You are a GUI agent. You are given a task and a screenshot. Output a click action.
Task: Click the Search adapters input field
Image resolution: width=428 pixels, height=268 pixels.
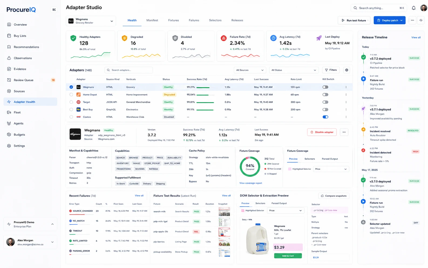pos(129,70)
